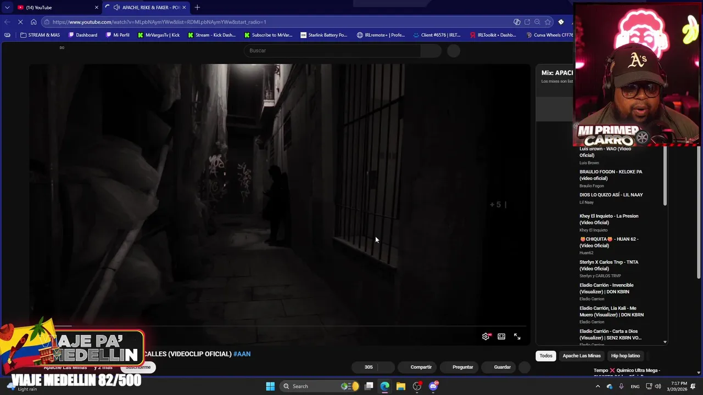Open the OBS taskbar icon with red badge
The image size is (703, 395).
[417, 386]
